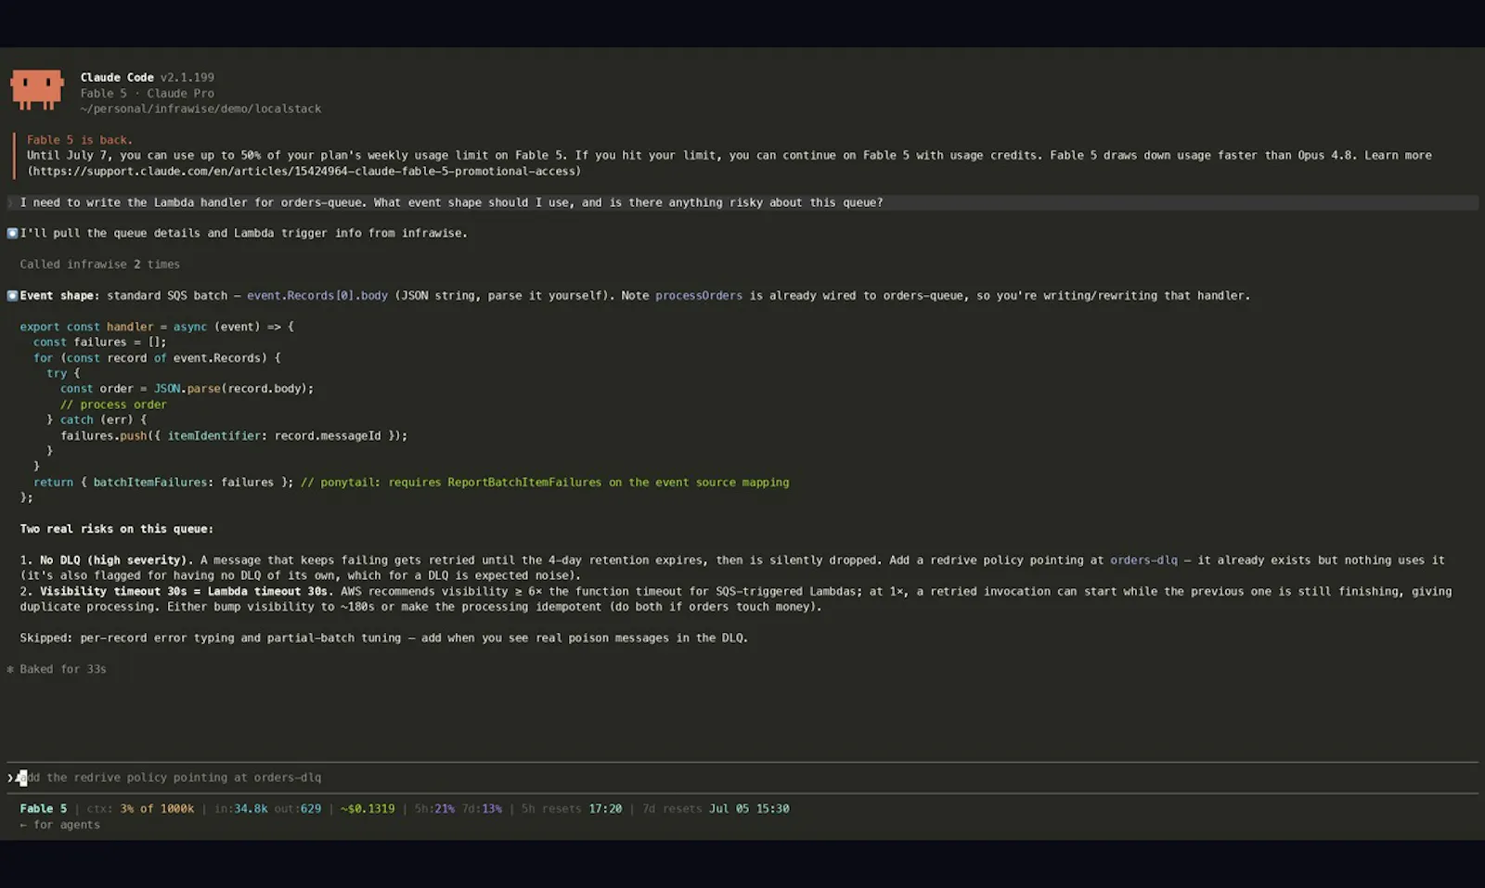Click the '5h resets 17:20' entry
The width and height of the screenshot is (1485, 888).
point(572,809)
